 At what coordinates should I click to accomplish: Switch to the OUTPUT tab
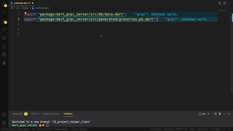[x=35, y=114]
